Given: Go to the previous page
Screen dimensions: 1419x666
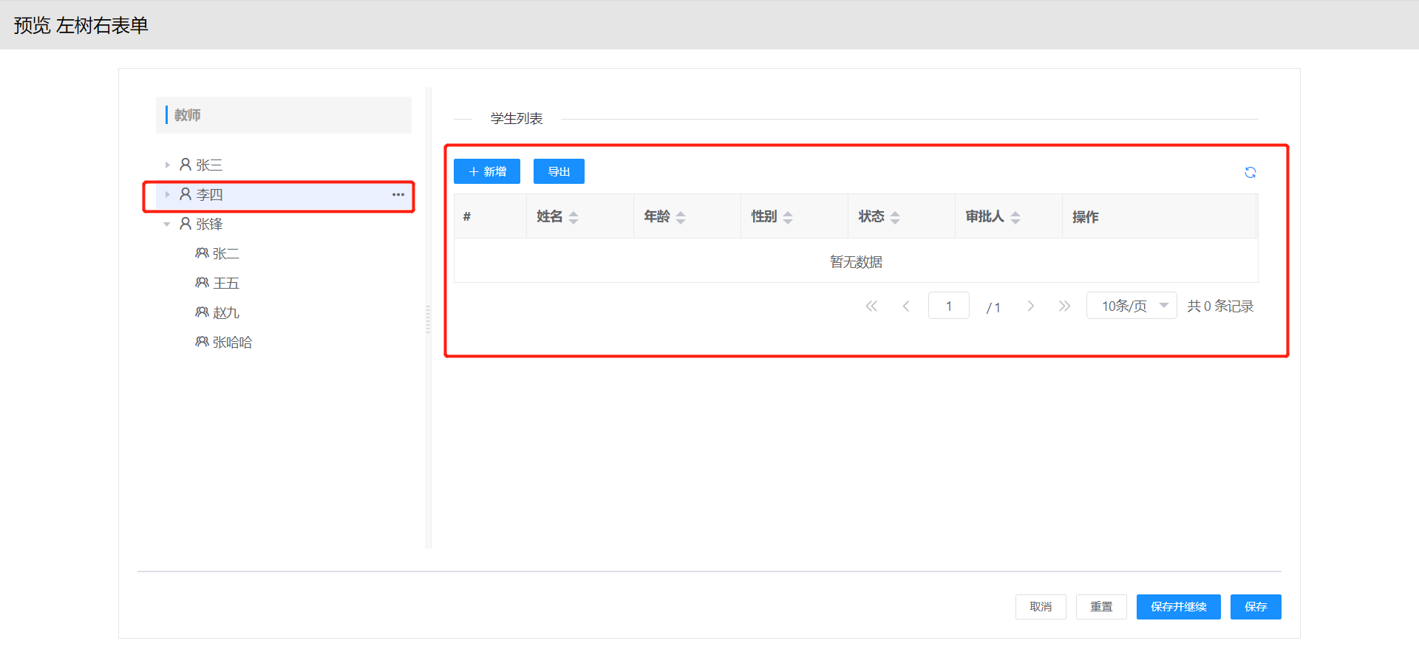Looking at the screenshot, I should click(906, 306).
